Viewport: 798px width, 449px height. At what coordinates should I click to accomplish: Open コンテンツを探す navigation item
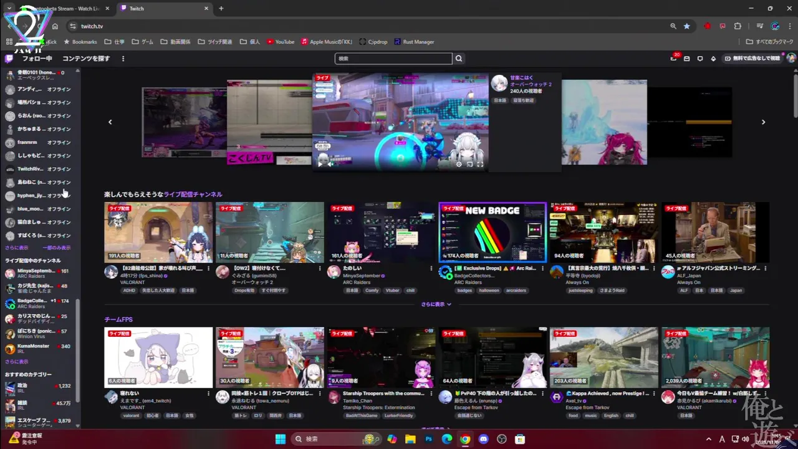tap(86, 59)
